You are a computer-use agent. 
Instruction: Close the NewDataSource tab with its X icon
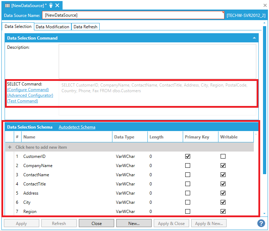pyautogui.click(x=57, y=5)
